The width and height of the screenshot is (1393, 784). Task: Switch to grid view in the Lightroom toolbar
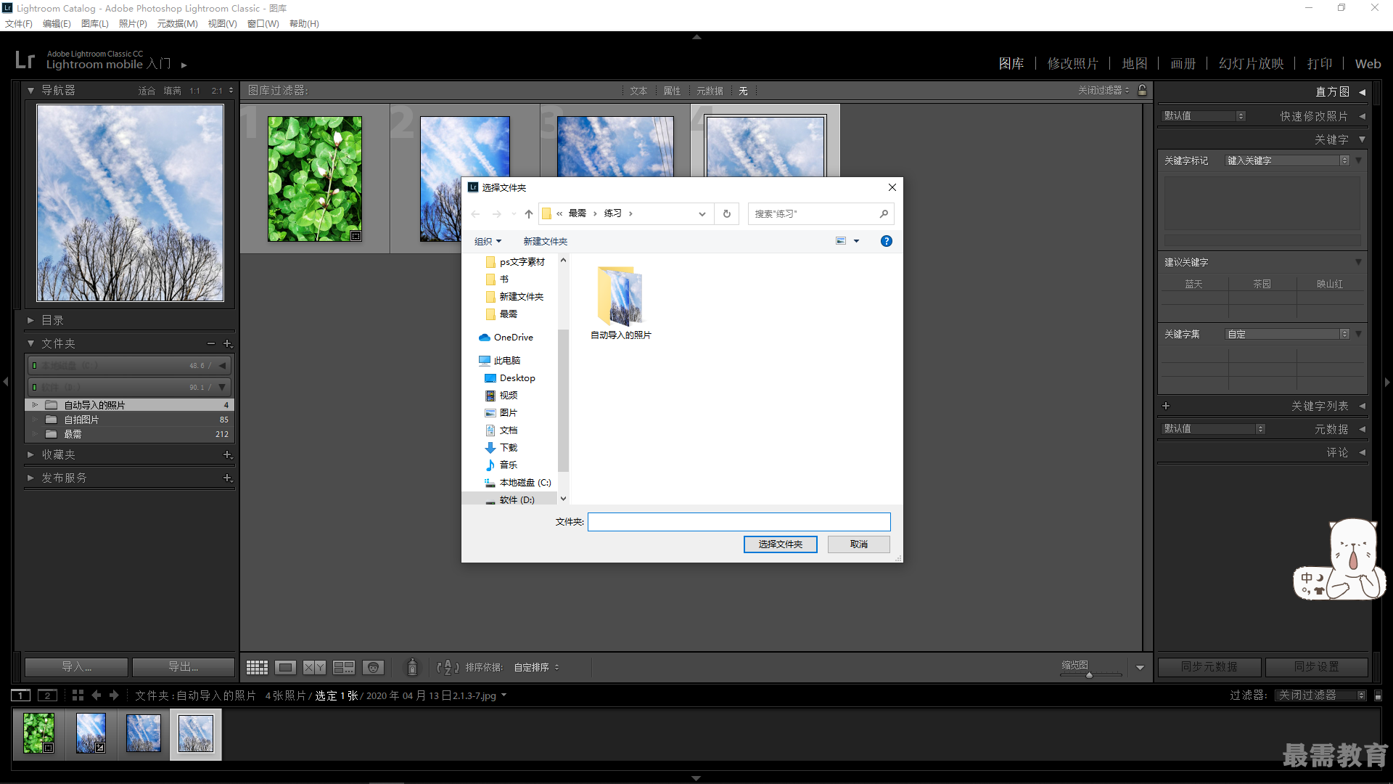coord(257,667)
